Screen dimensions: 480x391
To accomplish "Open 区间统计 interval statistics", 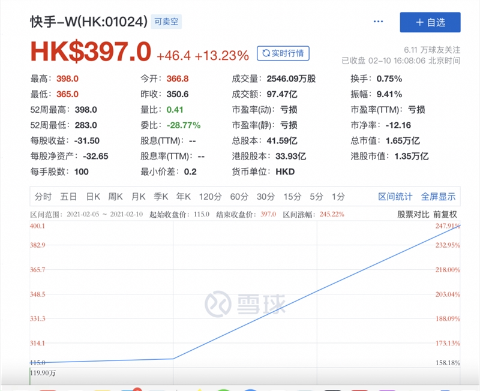I will [x=395, y=197].
